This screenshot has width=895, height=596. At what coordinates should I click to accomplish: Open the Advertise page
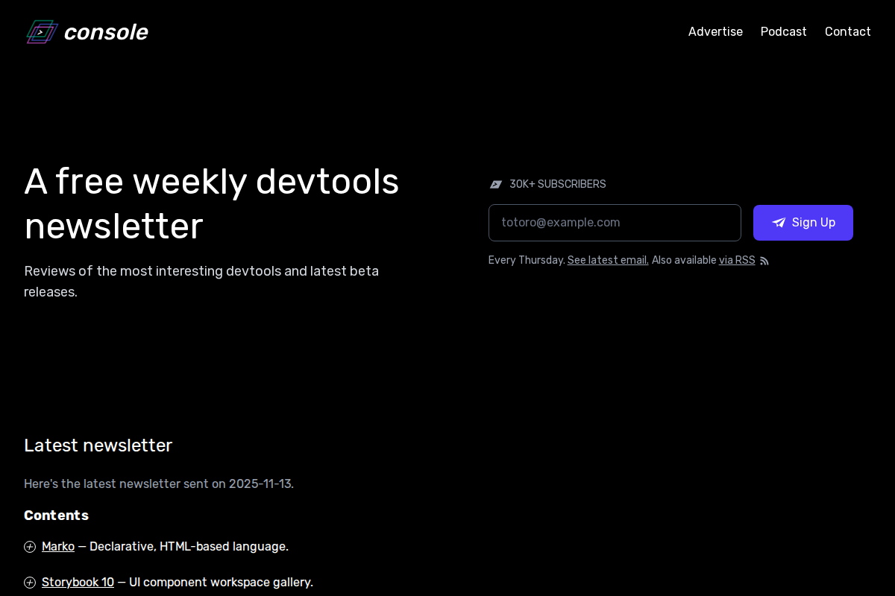tap(715, 31)
